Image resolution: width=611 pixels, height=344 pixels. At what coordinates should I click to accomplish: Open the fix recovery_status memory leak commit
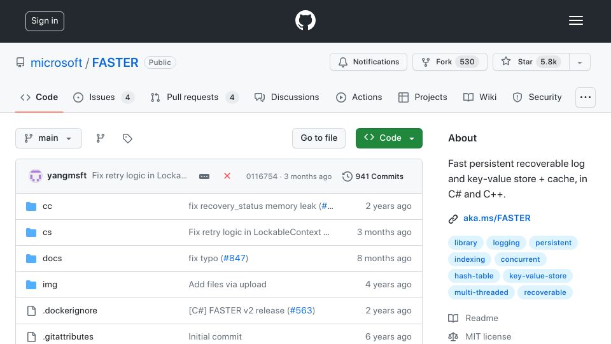point(253,206)
